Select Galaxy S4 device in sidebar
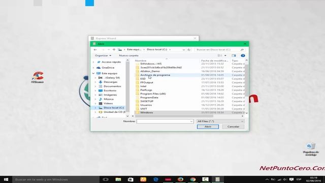Image resolution: width=325 pixels, height=183 pixels. coord(112,78)
